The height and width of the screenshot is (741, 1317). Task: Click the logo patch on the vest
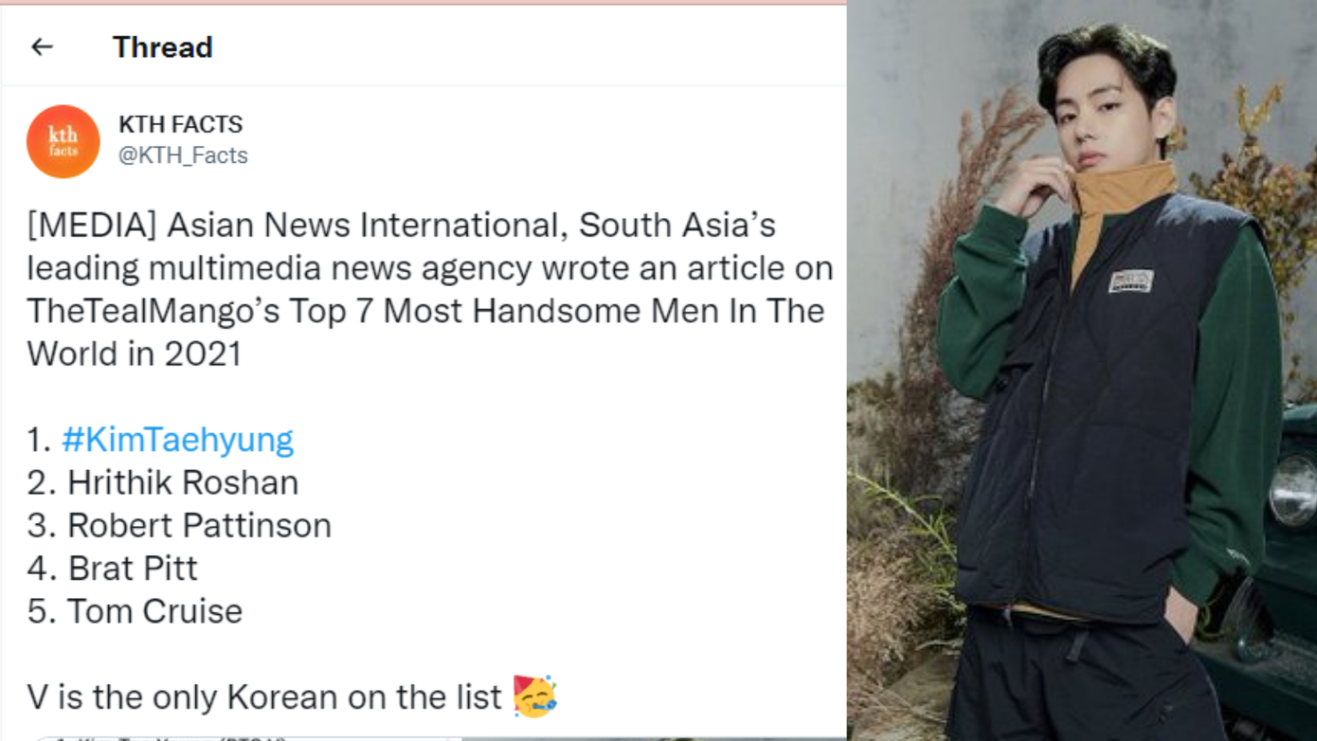point(1130,280)
